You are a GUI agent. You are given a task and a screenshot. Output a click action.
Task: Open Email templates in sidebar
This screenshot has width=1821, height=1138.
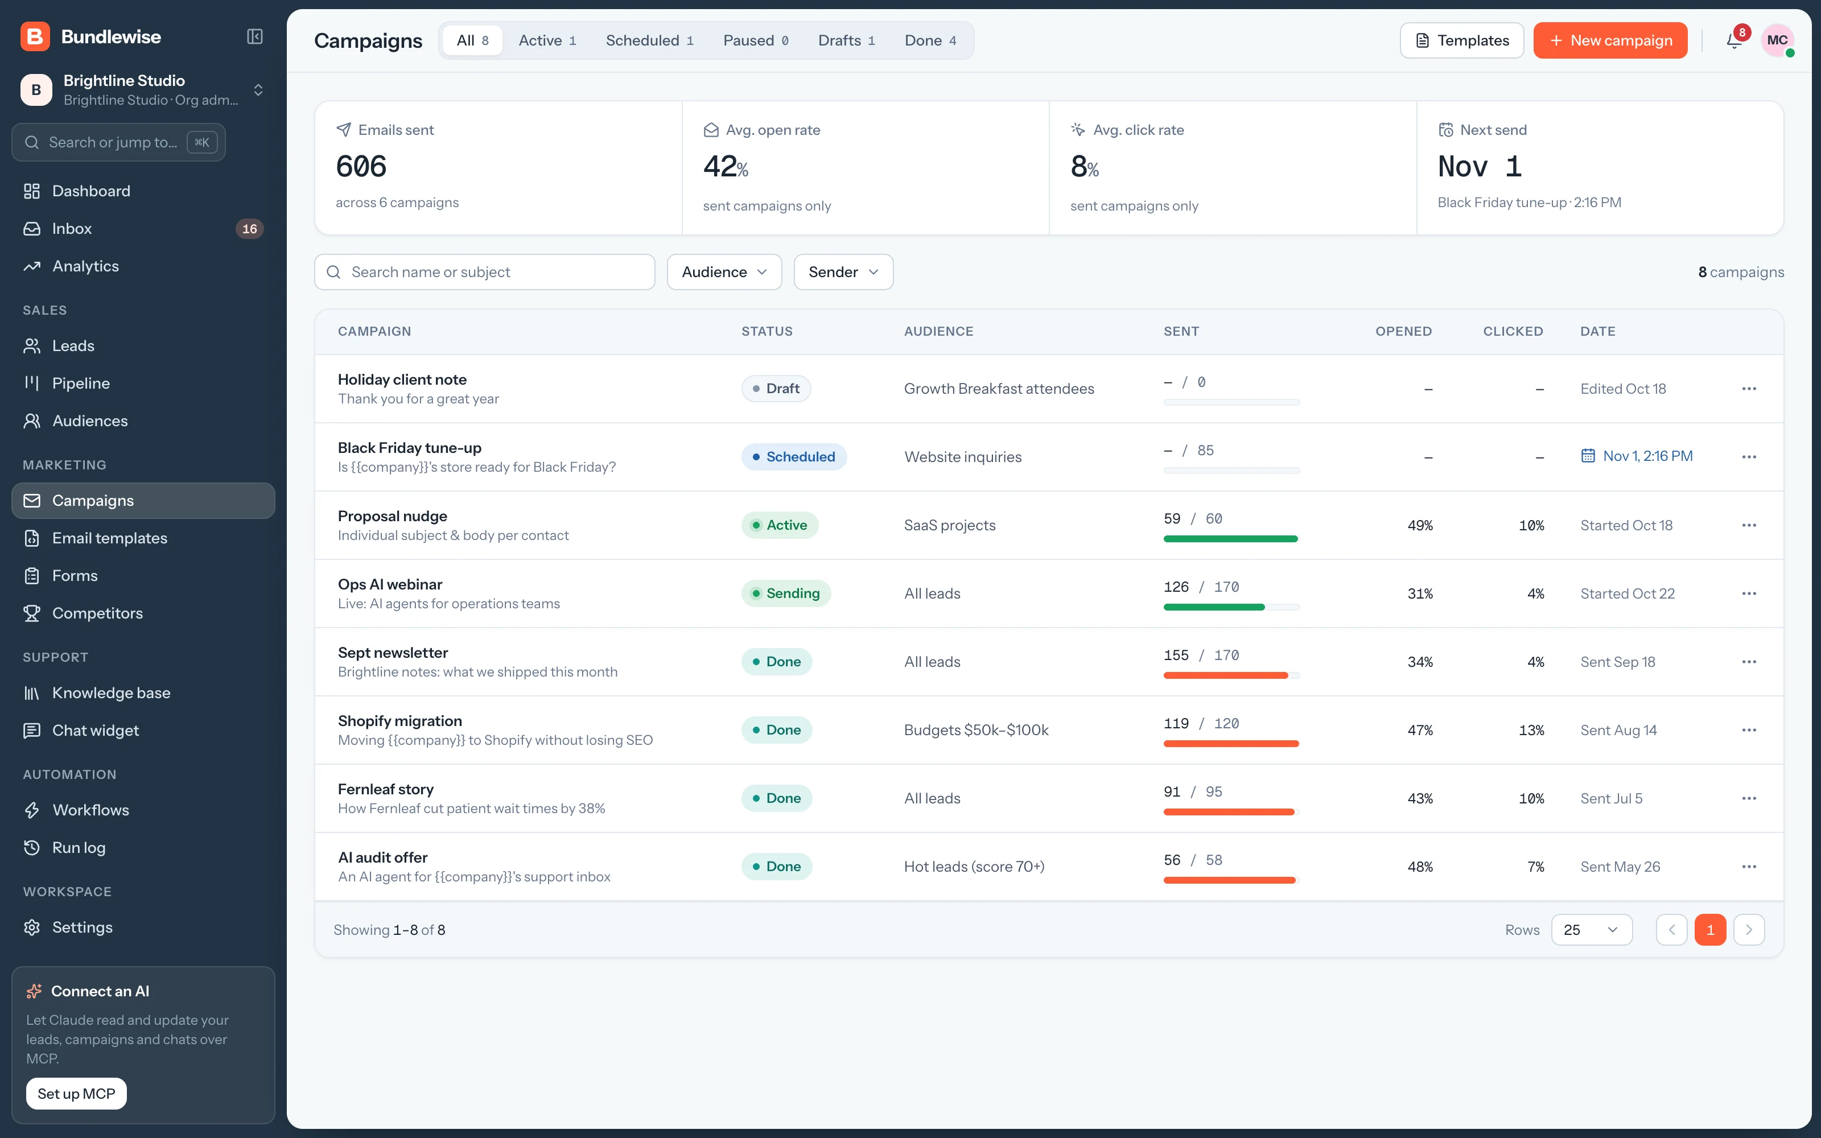pyautogui.click(x=143, y=538)
